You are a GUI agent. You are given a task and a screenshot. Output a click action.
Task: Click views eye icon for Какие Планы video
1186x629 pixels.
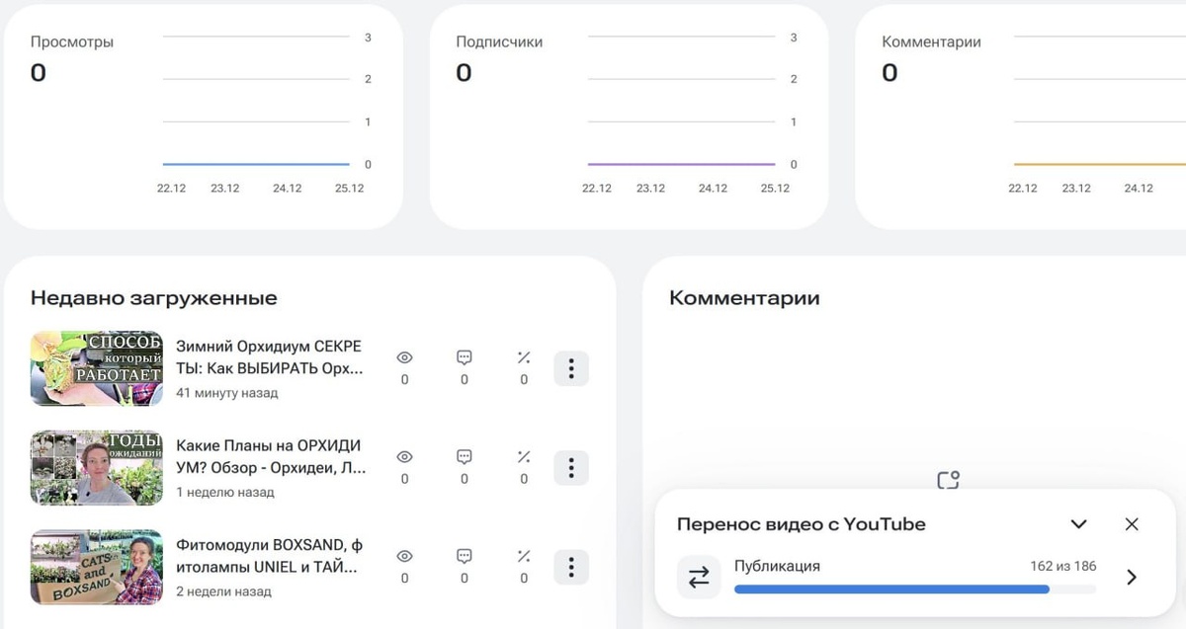(404, 457)
